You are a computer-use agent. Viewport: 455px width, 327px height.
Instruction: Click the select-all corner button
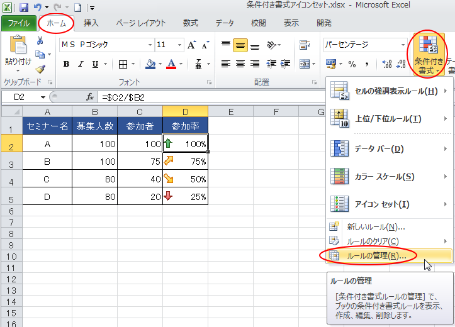click(12, 111)
